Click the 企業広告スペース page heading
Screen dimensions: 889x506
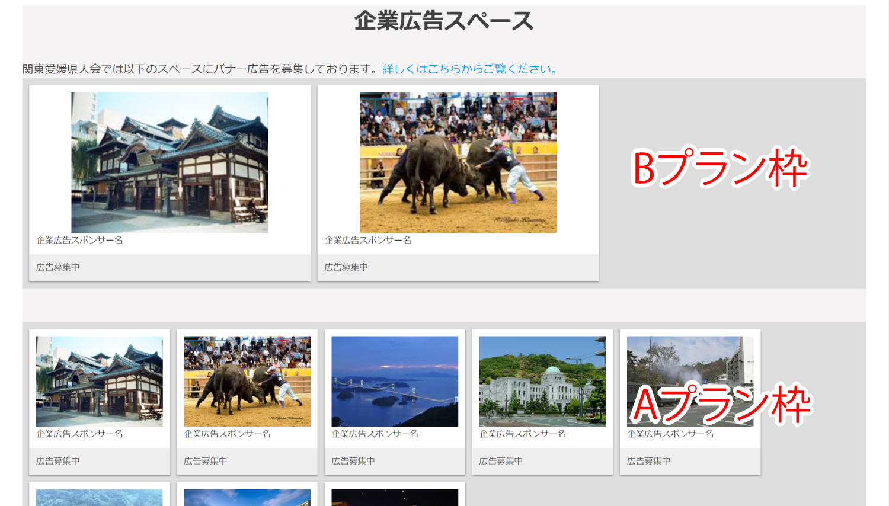(444, 21)
